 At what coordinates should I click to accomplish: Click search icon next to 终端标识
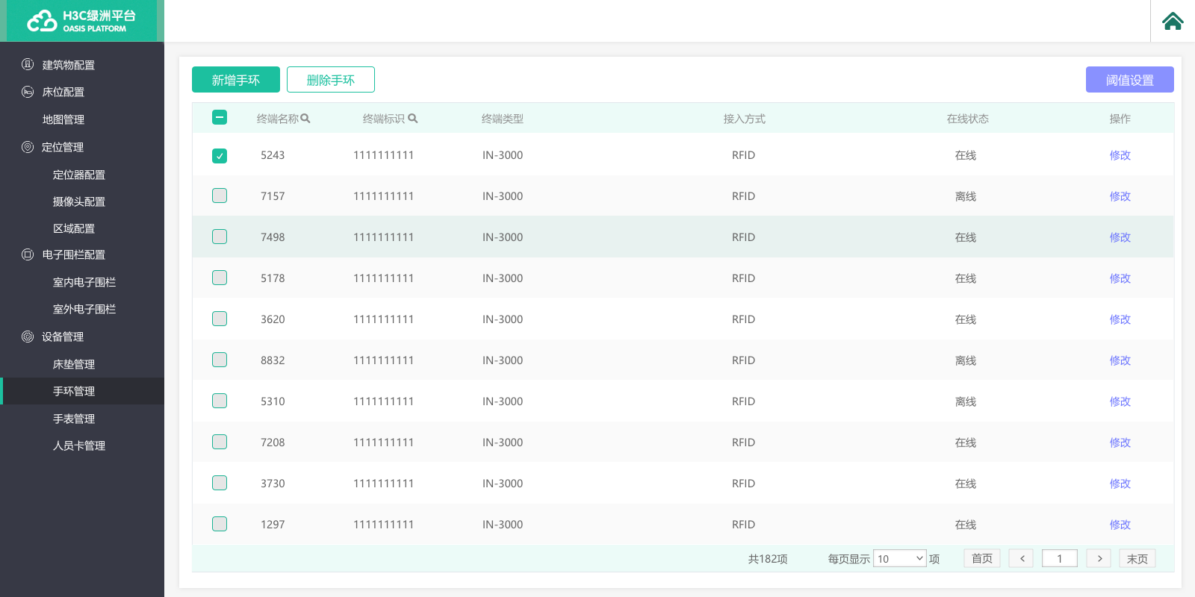(413, 119)
